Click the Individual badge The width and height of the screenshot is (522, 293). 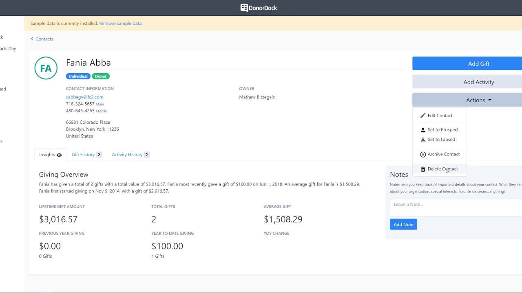point(78,76)
